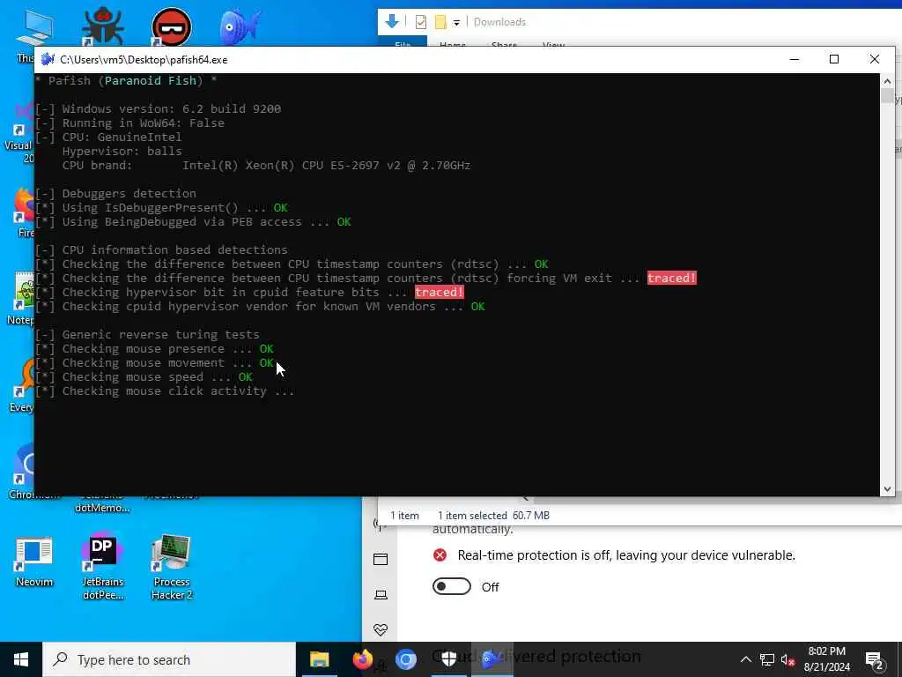The height and width of the screenshot is (677, 902).
Task: Open the Neovim desktop shortcut
Action: (34, 562)
